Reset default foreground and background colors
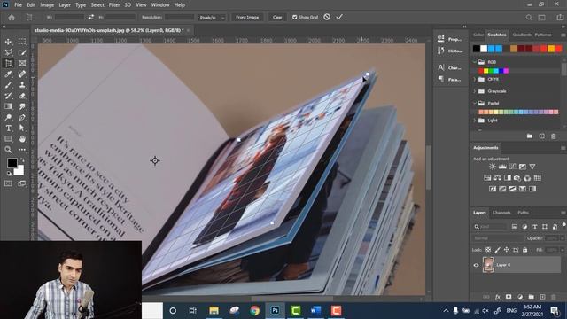 tap(9, 174)
